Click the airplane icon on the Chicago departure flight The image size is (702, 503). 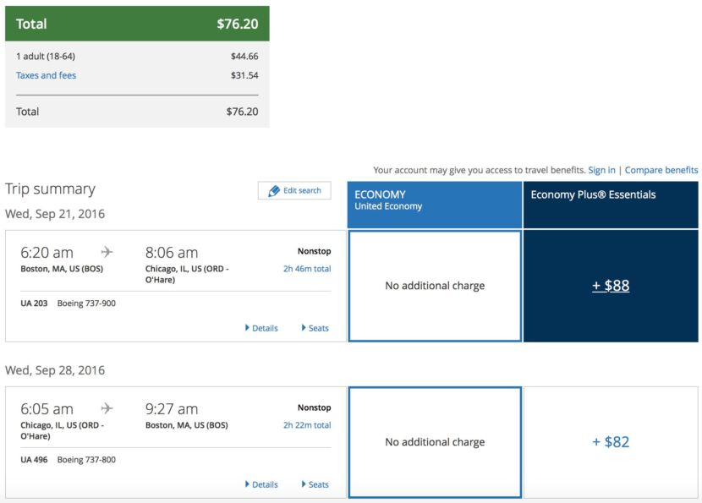point(107,408)
